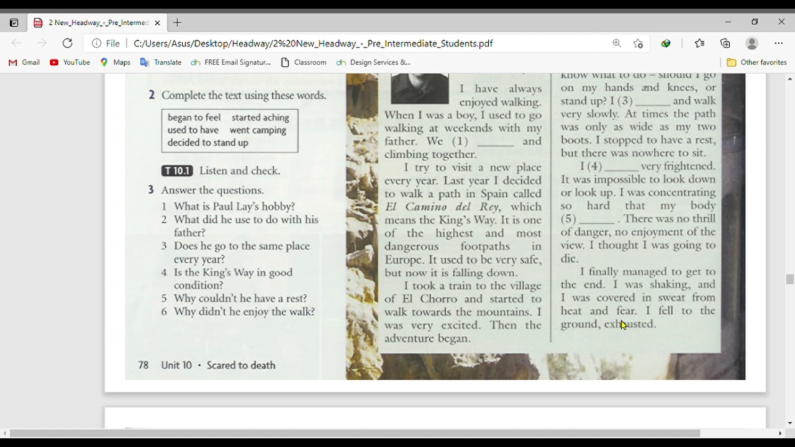
Task: Click blank (1) after "father. We"
Action: 495,143
